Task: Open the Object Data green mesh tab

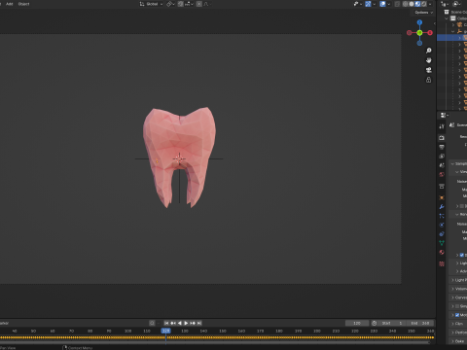Action: coord(442,243)
